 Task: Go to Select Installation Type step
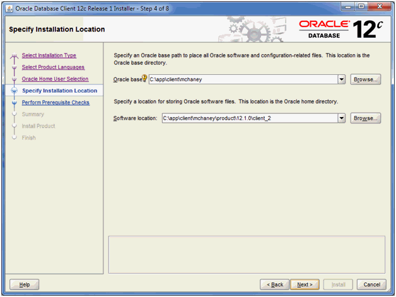coord(49,55)
